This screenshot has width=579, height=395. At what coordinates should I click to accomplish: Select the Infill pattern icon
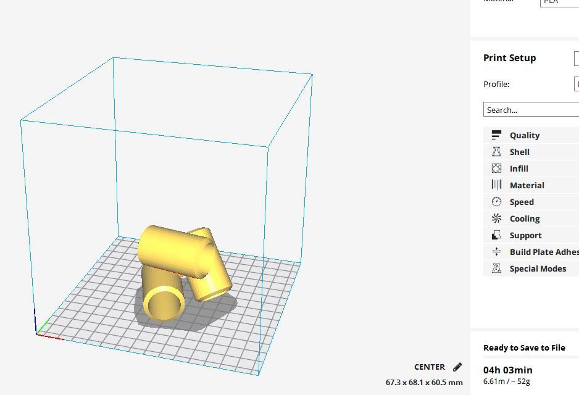[496, 168]
